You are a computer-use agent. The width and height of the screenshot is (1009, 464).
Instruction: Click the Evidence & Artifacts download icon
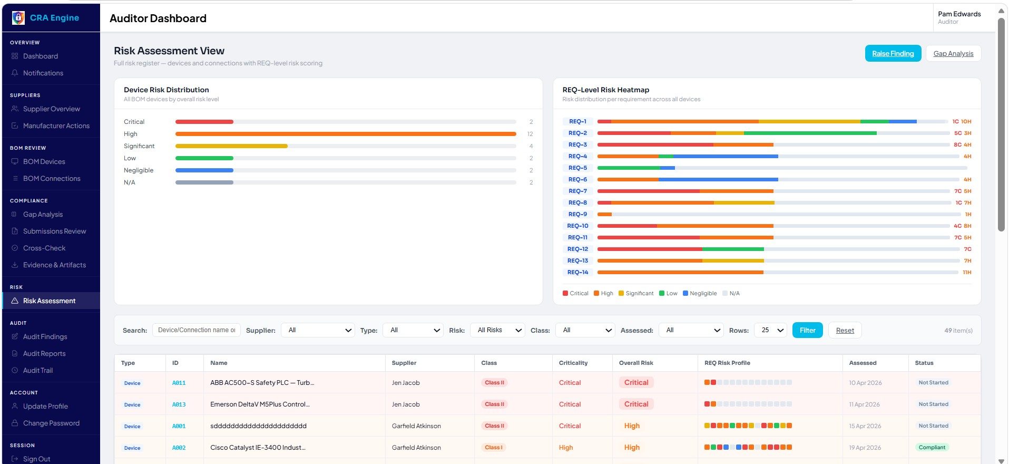[15, 265]
